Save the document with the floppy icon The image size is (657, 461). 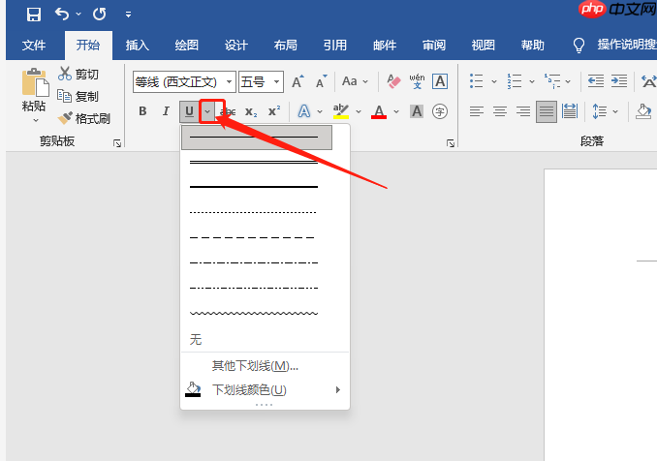pyautogui.click(x=34, y=15)
